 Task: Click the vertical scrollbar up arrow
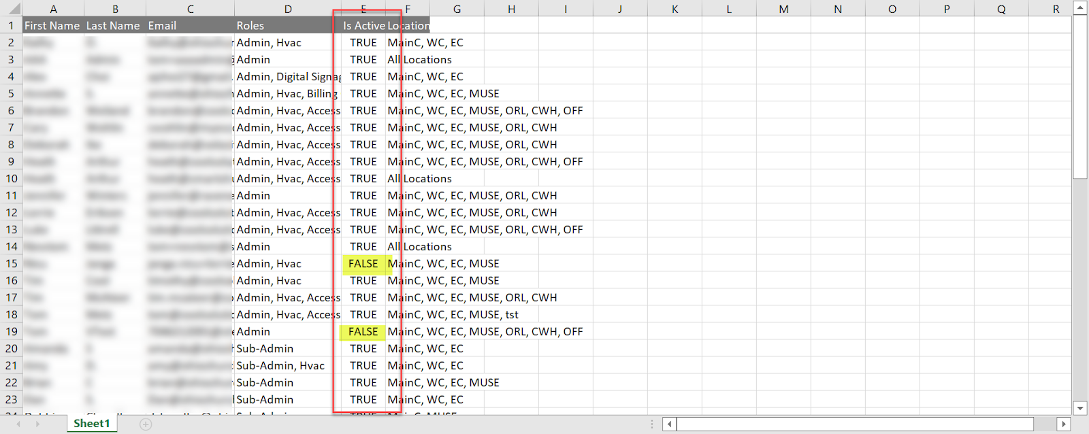point(1080,8)
